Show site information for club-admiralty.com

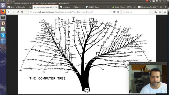(31, 12)
